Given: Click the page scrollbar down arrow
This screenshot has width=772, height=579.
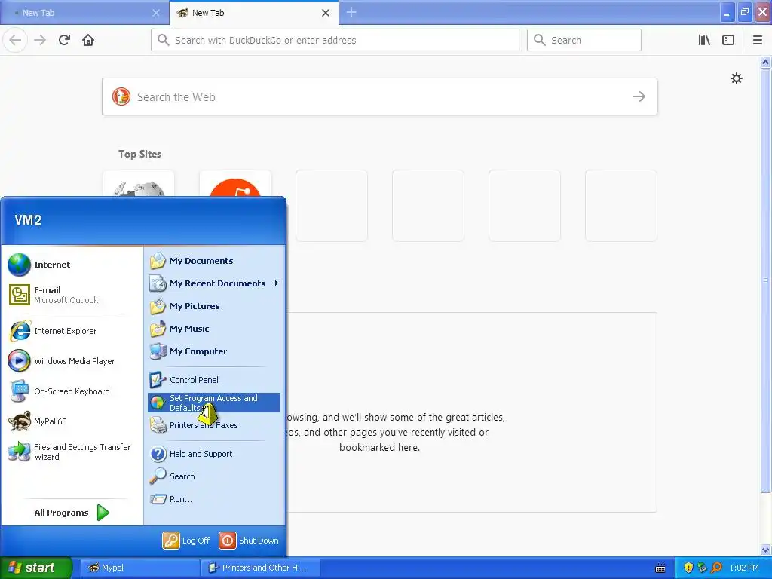Looking at the screenshot, I should tap(765, 550).
